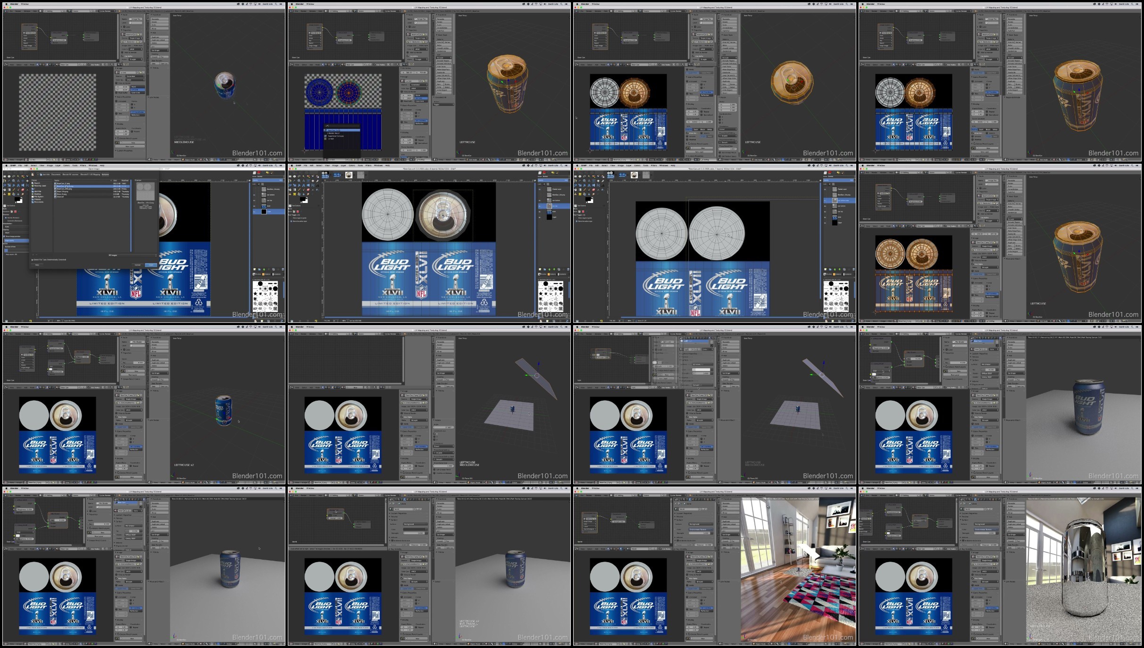Toggle eye of bottom black Layer, two-wireframe-circles frame
Image resolution: width=1144 pixels, height=648 pixels.
point(825,223)
